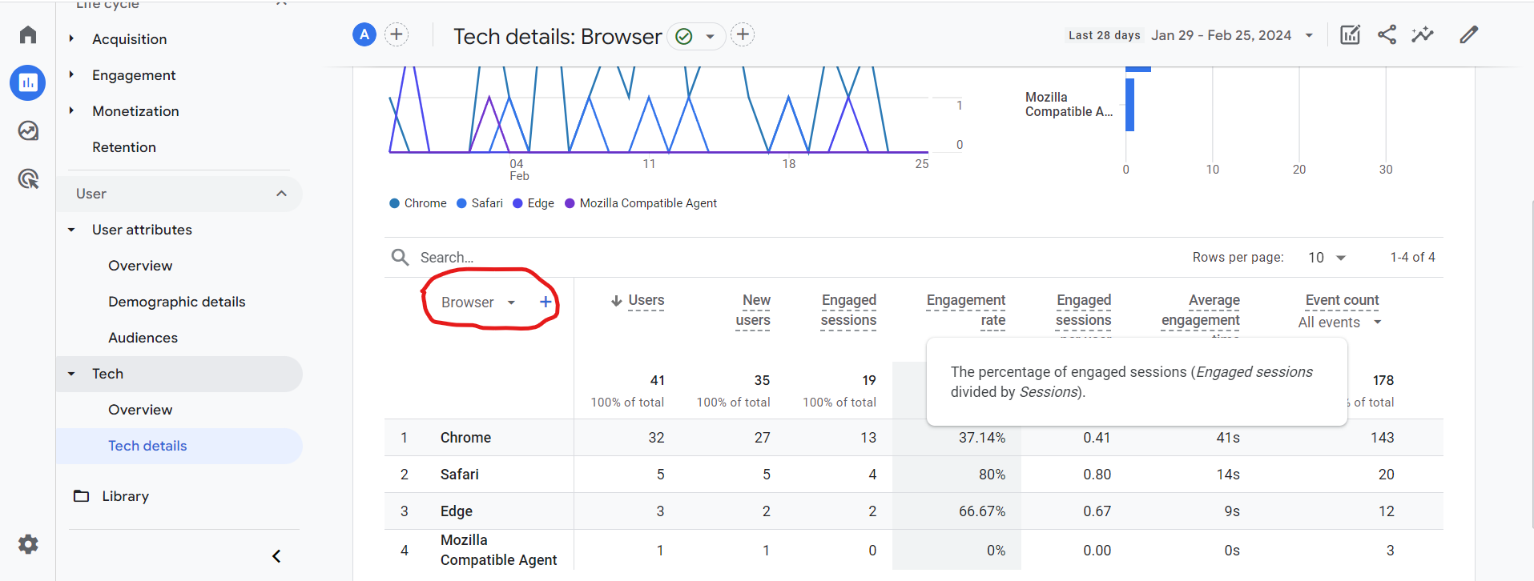Open the Home icon in sidebar
The height and width of the screenshot is (581, 1534).
click(28, 34)
